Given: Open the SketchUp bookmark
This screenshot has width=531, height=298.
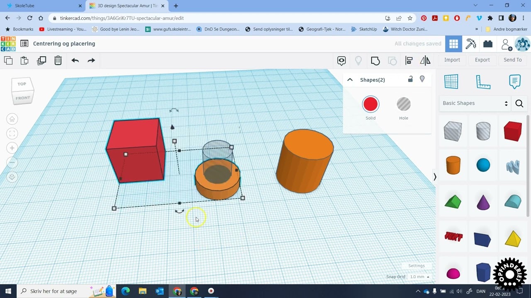Looking at the screenshot, I should click(x=364, y=29).
